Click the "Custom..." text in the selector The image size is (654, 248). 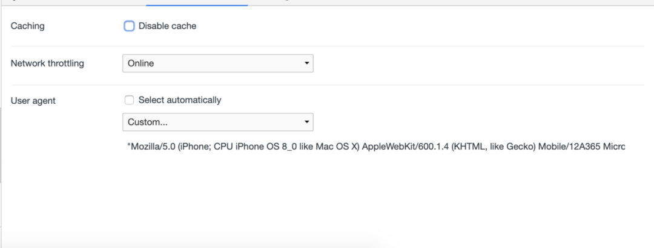pos(148,122)
